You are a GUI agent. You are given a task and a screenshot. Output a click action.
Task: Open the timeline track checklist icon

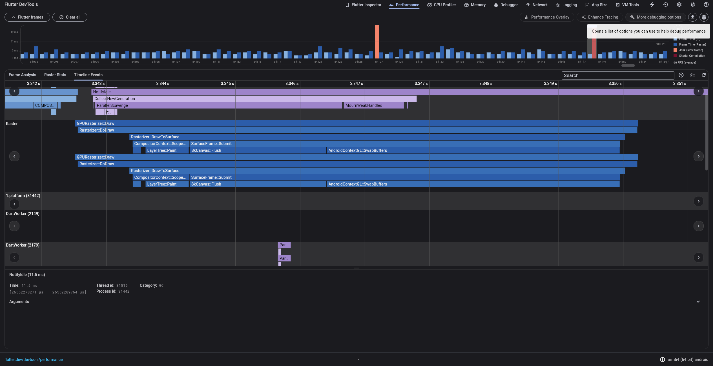coord(692,75)
